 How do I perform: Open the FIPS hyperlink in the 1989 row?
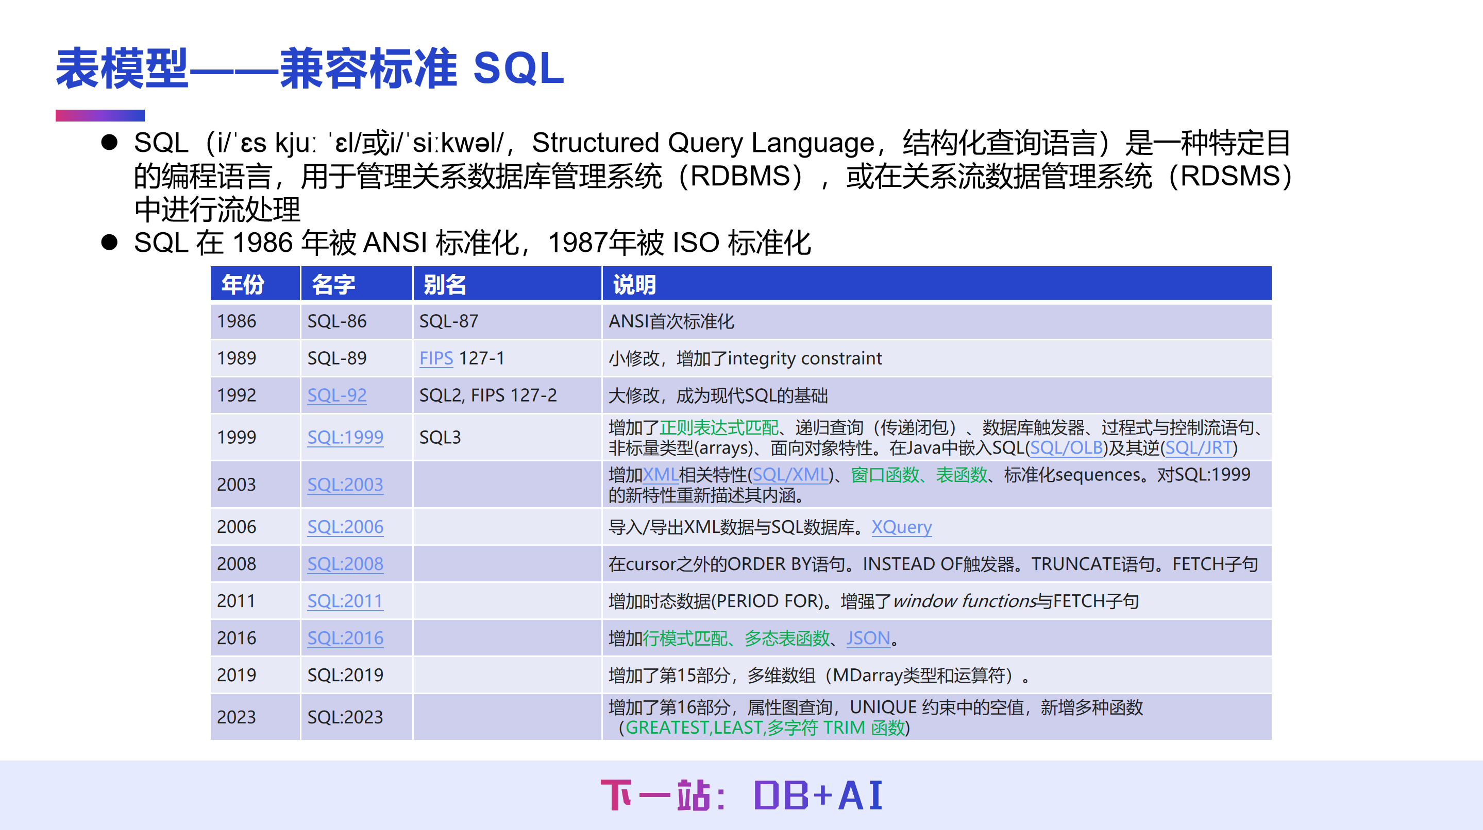435,358
